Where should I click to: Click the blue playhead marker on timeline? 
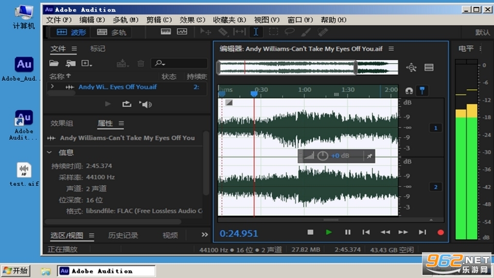pos(254,94)
